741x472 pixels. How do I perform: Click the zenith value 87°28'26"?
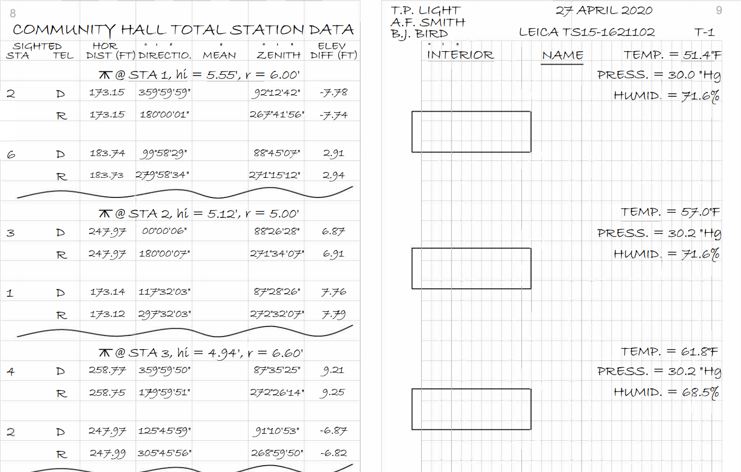point(277,292)
